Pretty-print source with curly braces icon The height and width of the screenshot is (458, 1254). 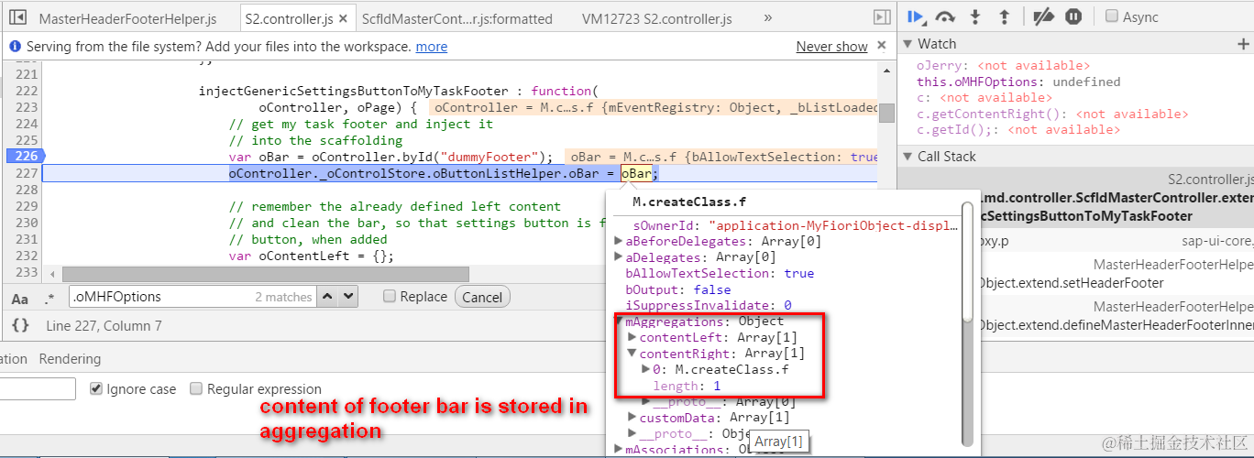tap(20, 325)
